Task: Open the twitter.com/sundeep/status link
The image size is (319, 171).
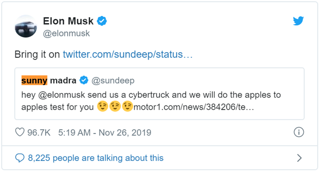Action: pyautogui.click(x=128, y=54)
